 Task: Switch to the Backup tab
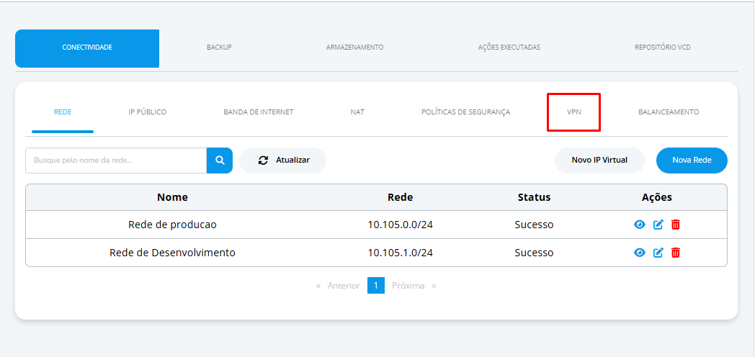tap(219, 48)
